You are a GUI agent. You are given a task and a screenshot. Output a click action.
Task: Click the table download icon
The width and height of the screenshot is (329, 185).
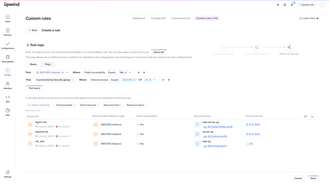(312, 116)
